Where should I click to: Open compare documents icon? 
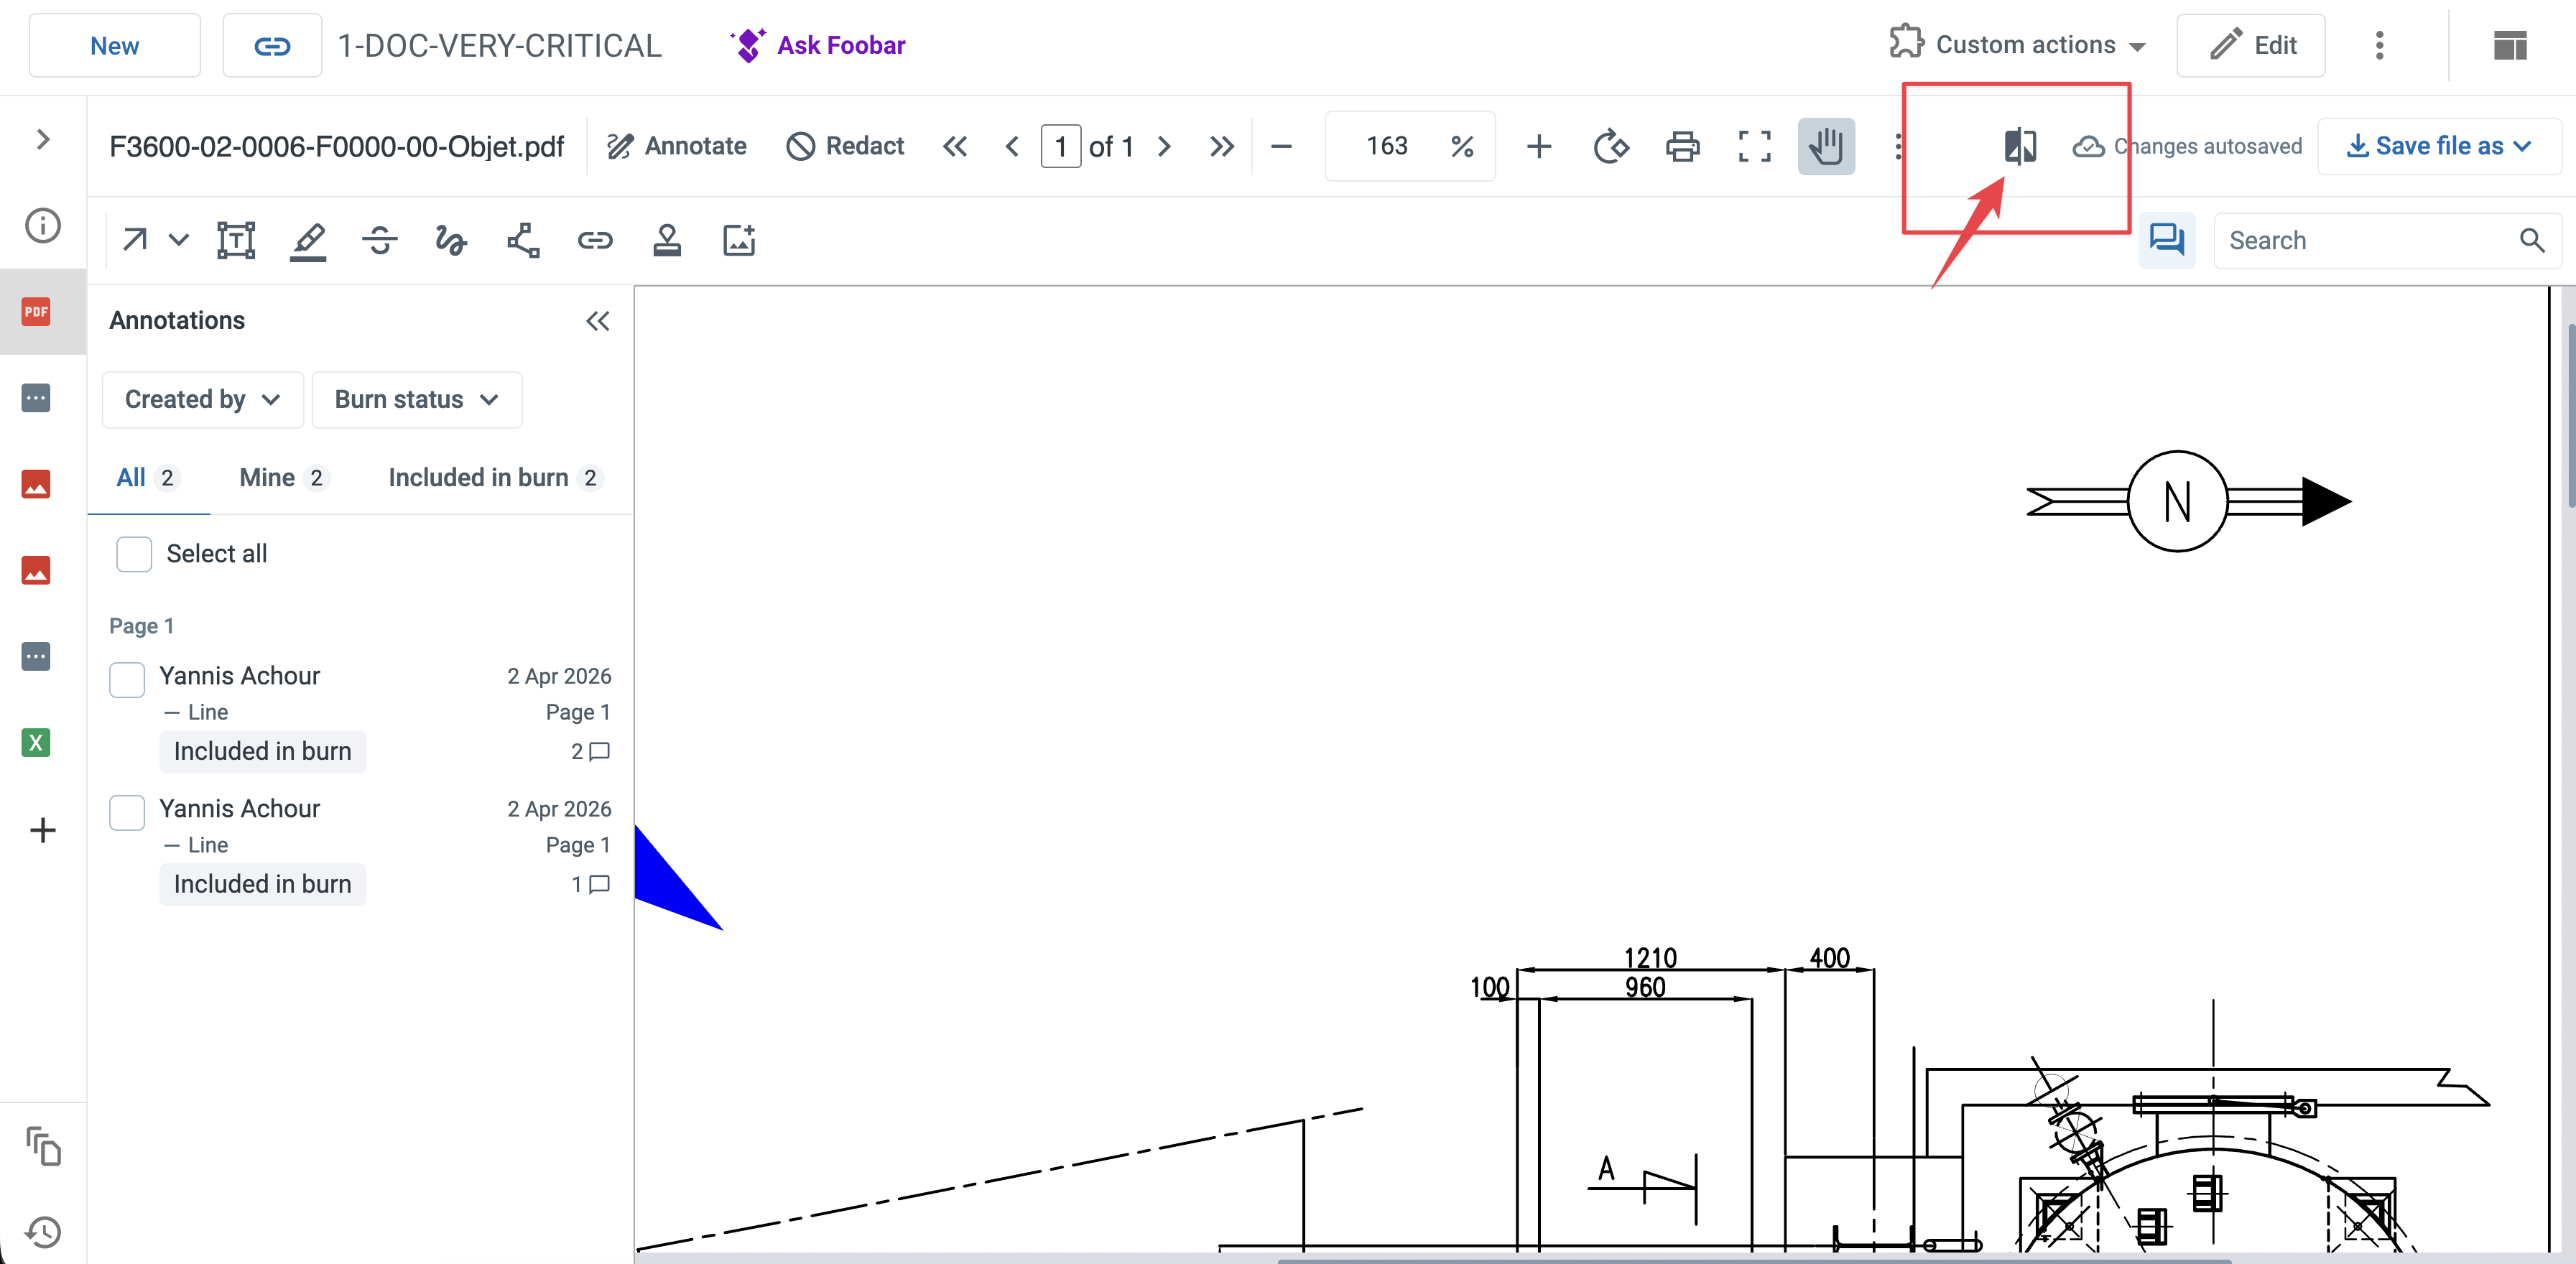click(2020, 146)
